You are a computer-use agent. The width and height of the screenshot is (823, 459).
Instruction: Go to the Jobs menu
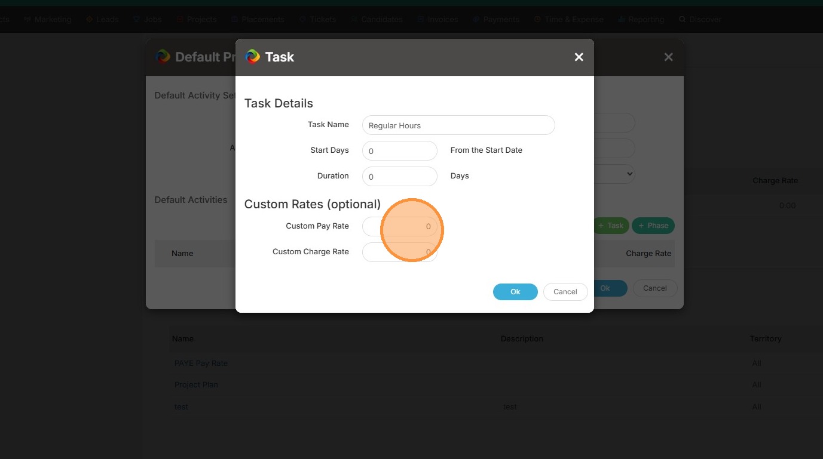(148, 19)
